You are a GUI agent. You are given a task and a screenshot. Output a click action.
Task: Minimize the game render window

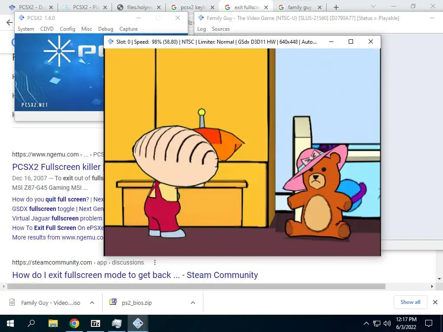pyautogui.click(x=331, y=42)
